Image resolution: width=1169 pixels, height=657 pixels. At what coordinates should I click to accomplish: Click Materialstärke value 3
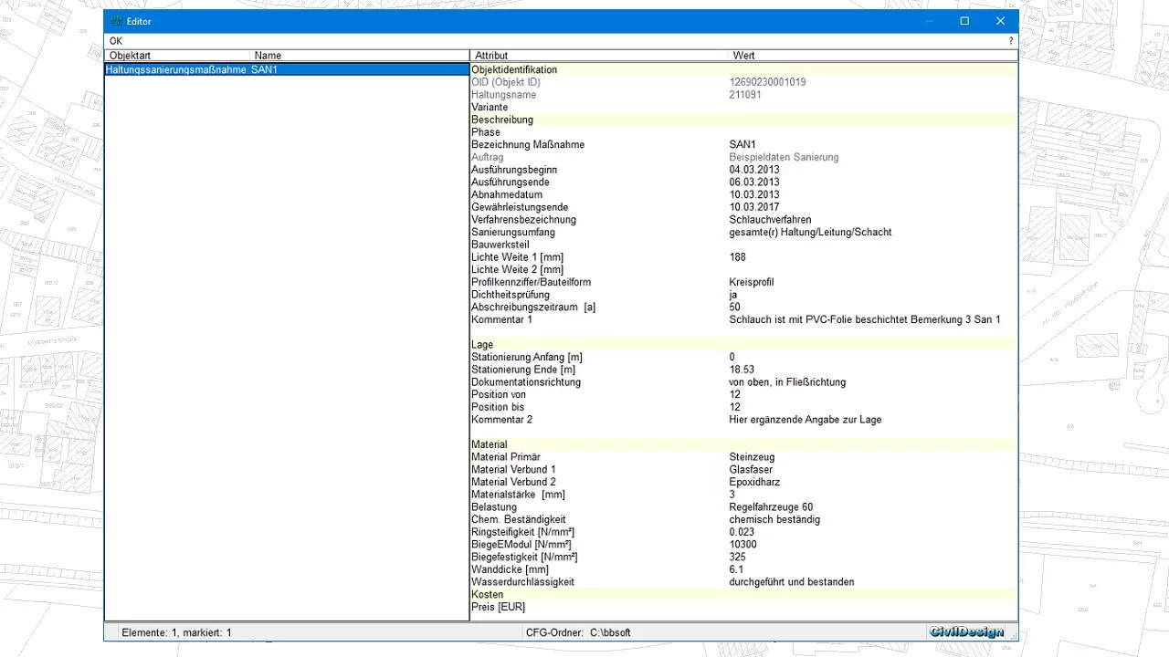tap(732, 495)
